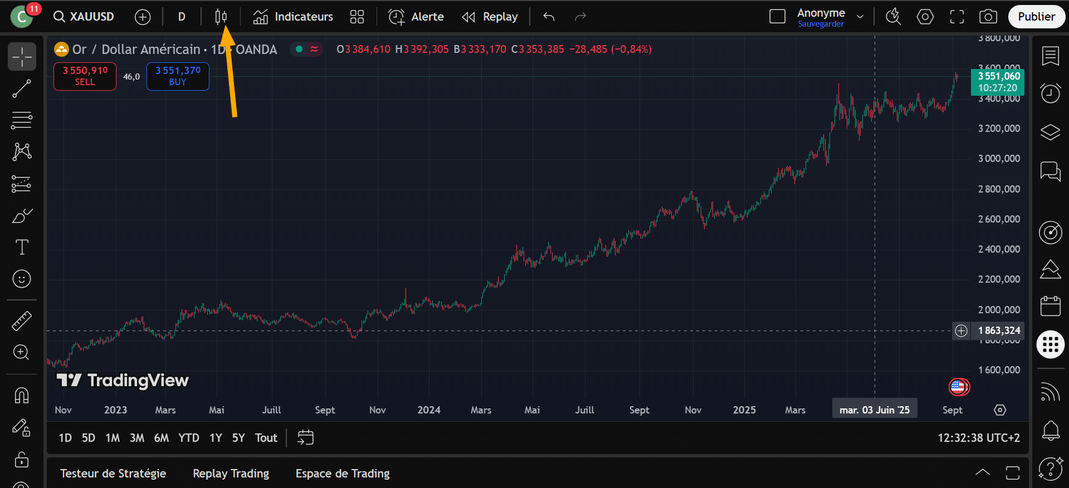This screenshot has height=488, width=1069.
Task: Select the trend line drawing tool
Action: 22,88
